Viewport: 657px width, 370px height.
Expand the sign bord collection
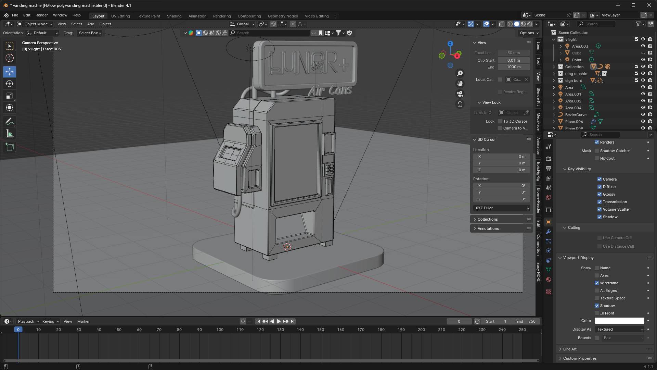pos(554,81)
